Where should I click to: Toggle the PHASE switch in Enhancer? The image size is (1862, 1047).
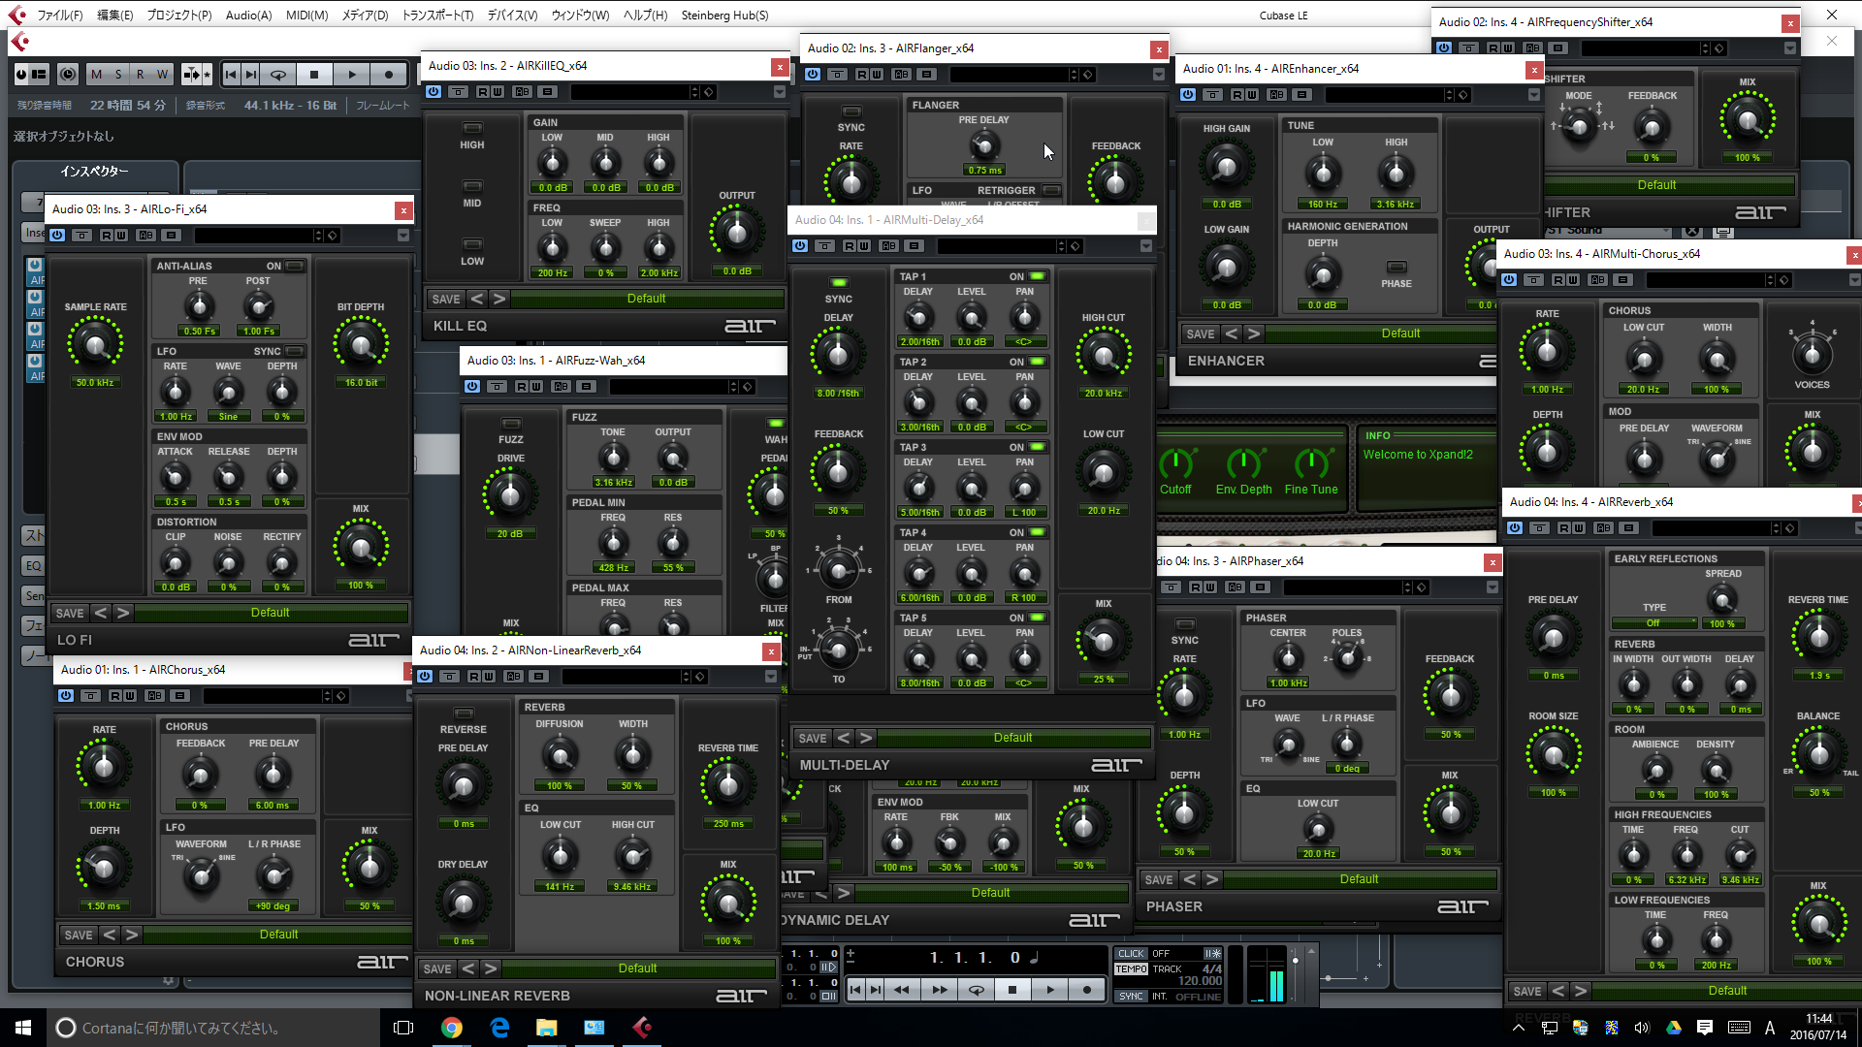[1396, 267]
